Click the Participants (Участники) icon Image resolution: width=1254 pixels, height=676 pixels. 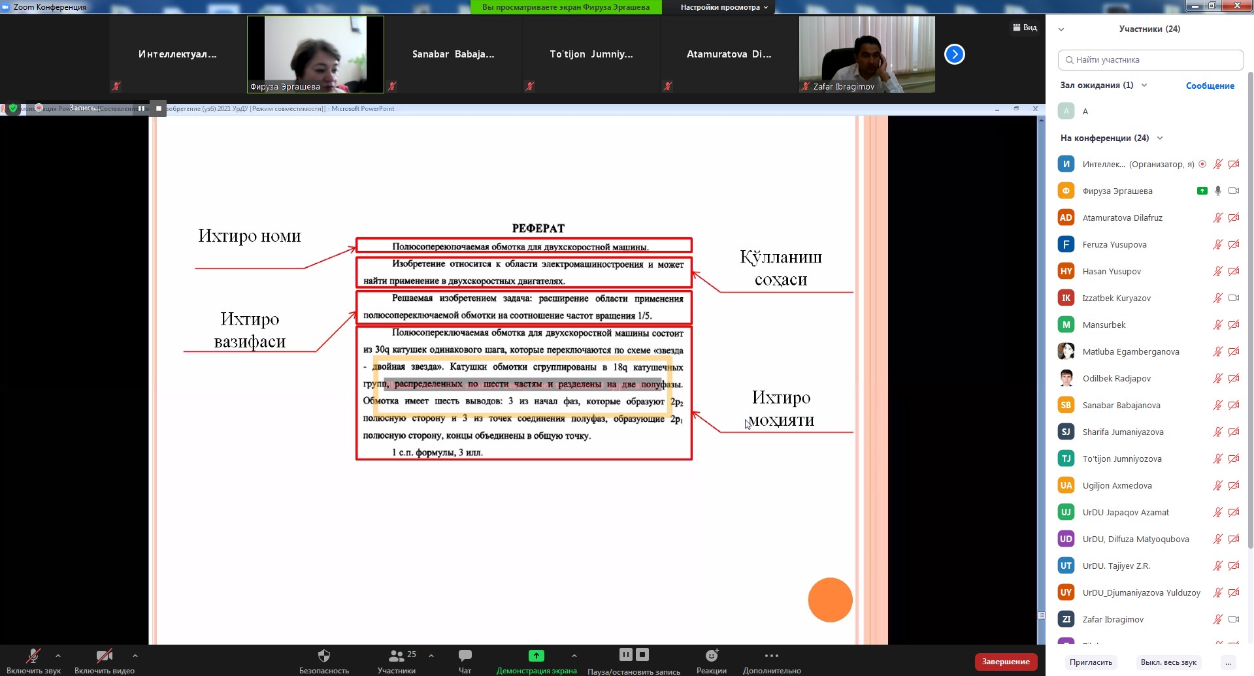click(396, 656)
